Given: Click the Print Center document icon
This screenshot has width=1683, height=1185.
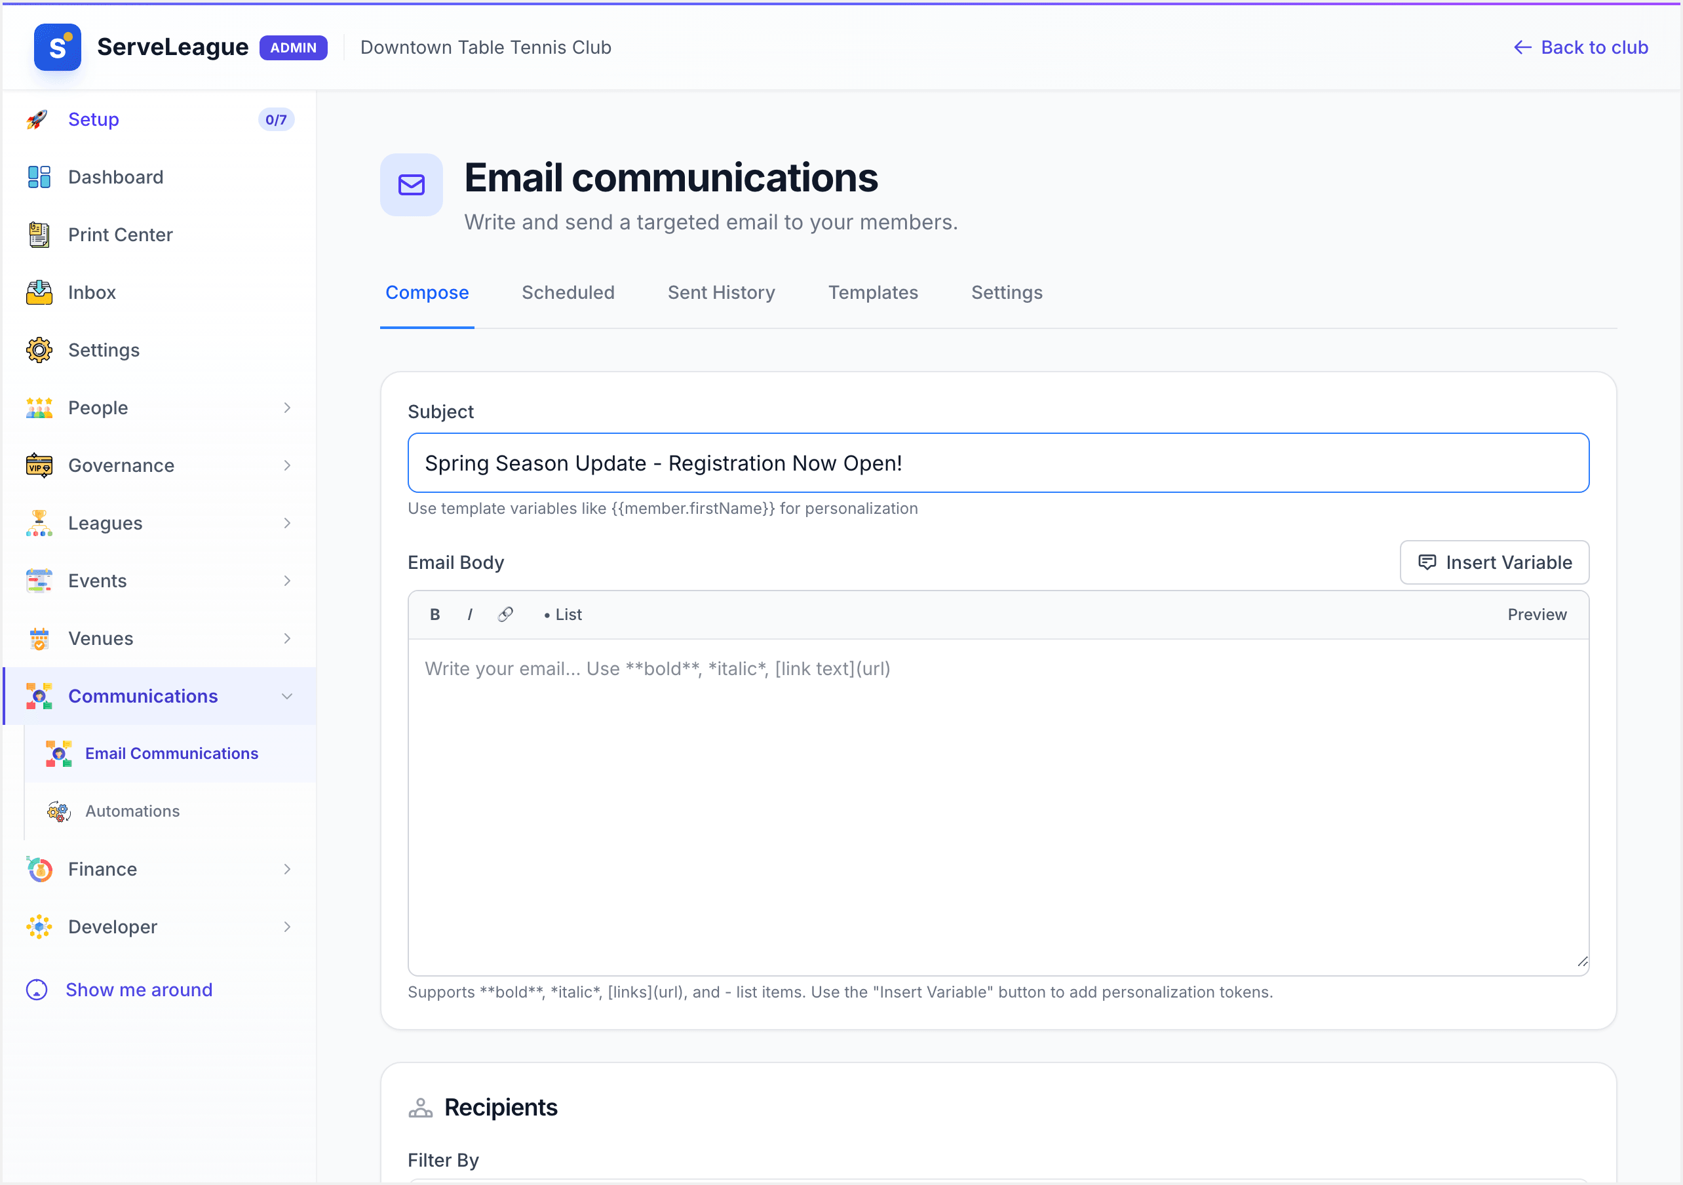Looking at the screenshot, I should coord(39,235).
